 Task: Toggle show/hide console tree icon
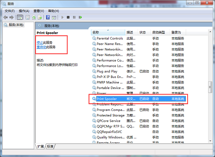tap(20, 17)
